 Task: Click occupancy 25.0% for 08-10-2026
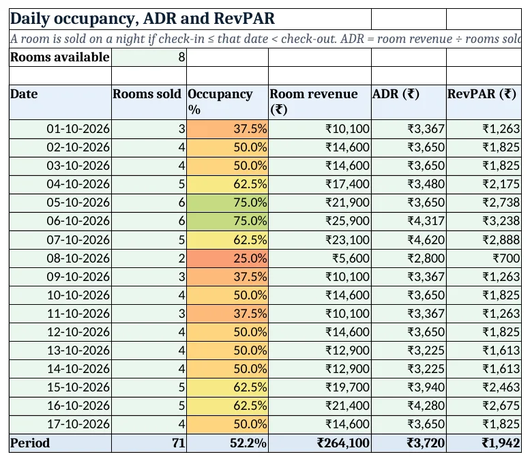click(227, 258)
